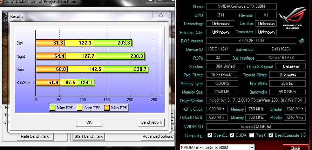
Task: Click the GPU Clock field 620 MHz
Action: point(217,109)
